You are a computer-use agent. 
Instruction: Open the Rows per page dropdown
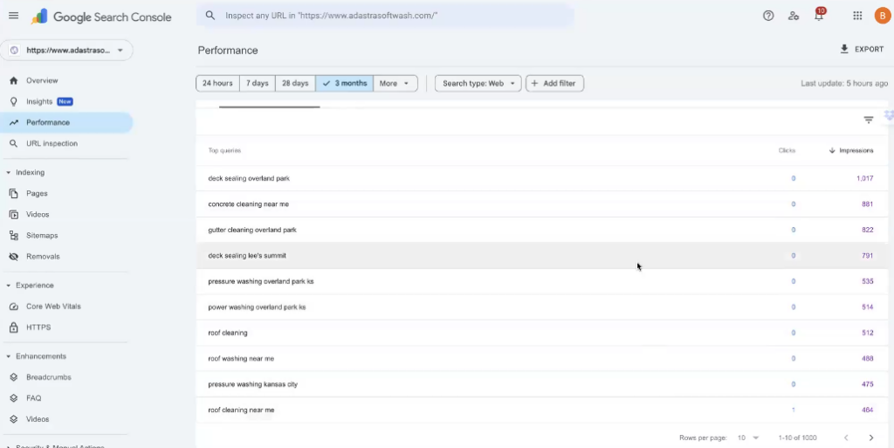[x=748, y=438]
